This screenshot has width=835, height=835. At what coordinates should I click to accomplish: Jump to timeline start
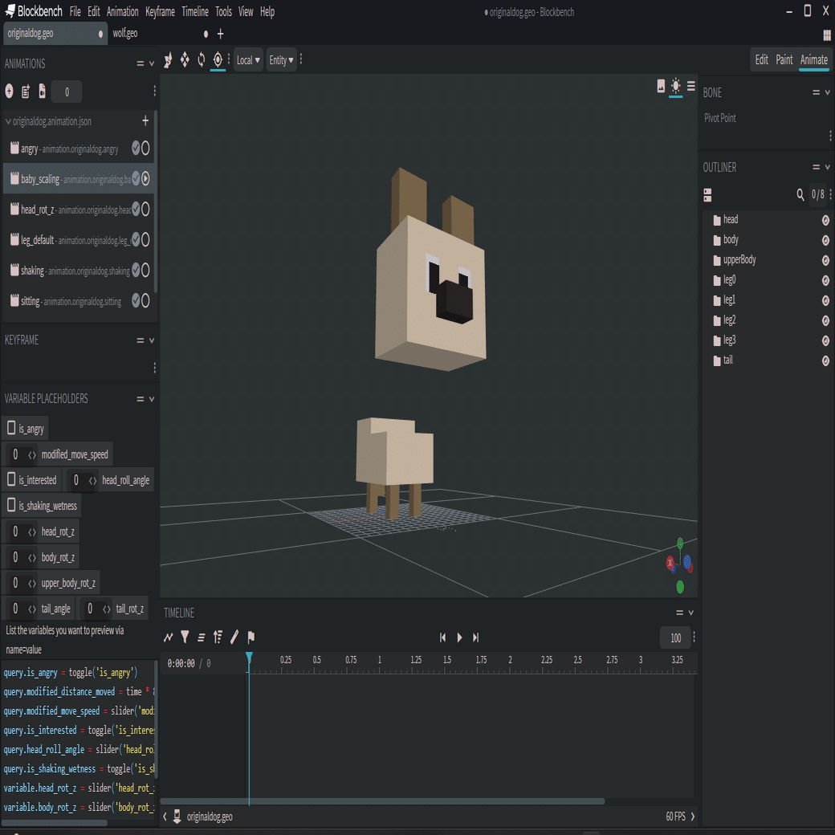tap(442, 638)
